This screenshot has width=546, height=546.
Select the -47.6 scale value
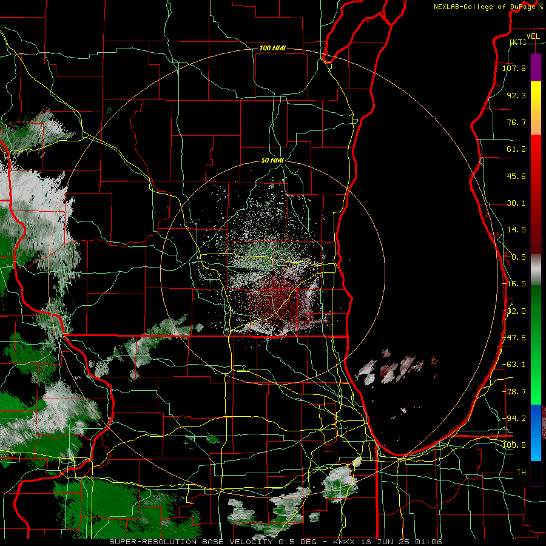click(514, 338)
